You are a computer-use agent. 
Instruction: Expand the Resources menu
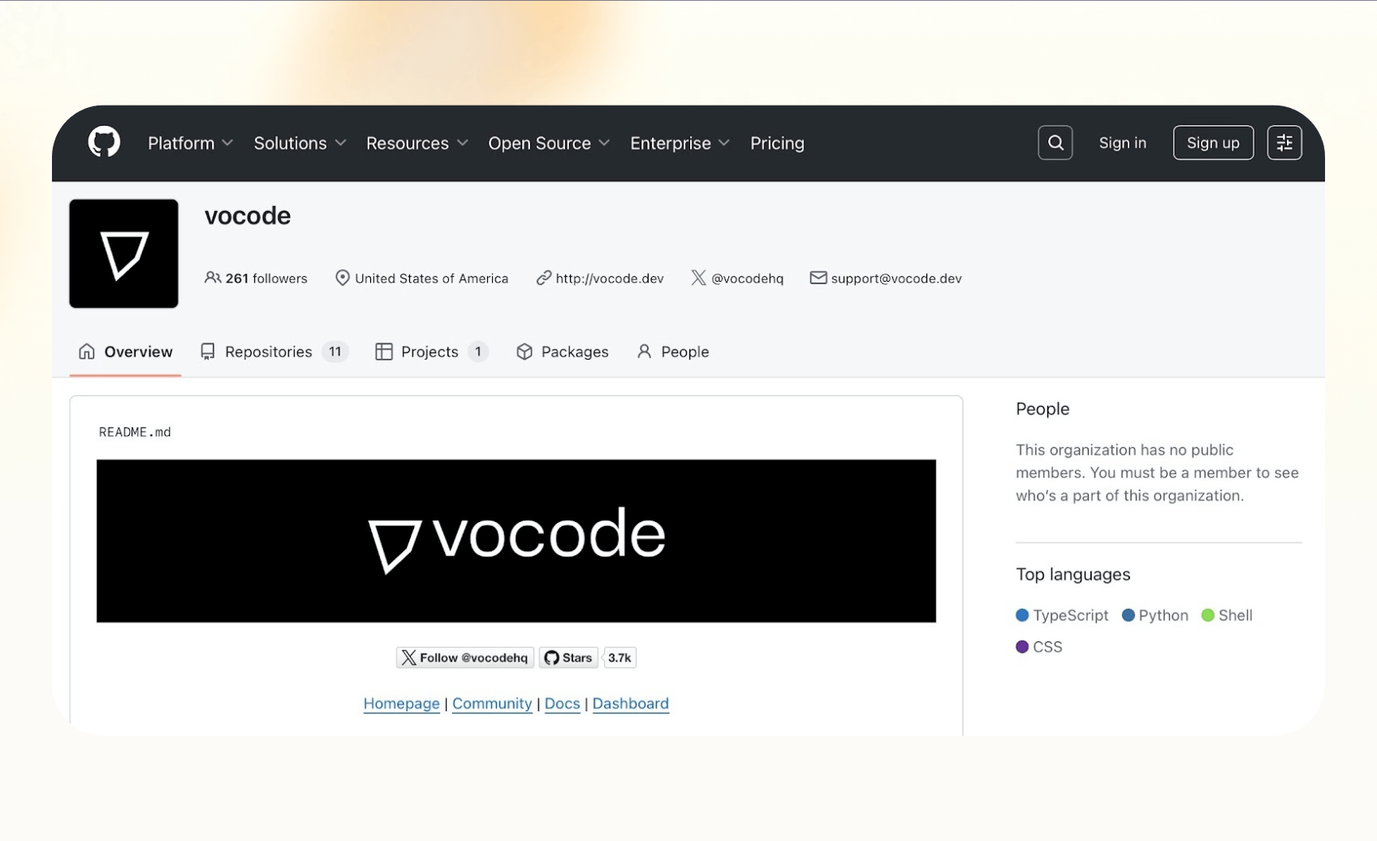pyautogui.click(x=417, y=143)
